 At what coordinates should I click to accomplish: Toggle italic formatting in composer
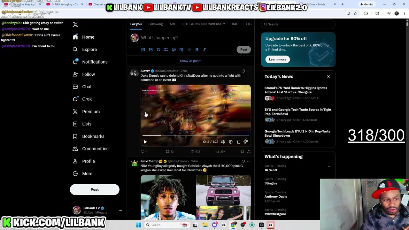point(204,50)
